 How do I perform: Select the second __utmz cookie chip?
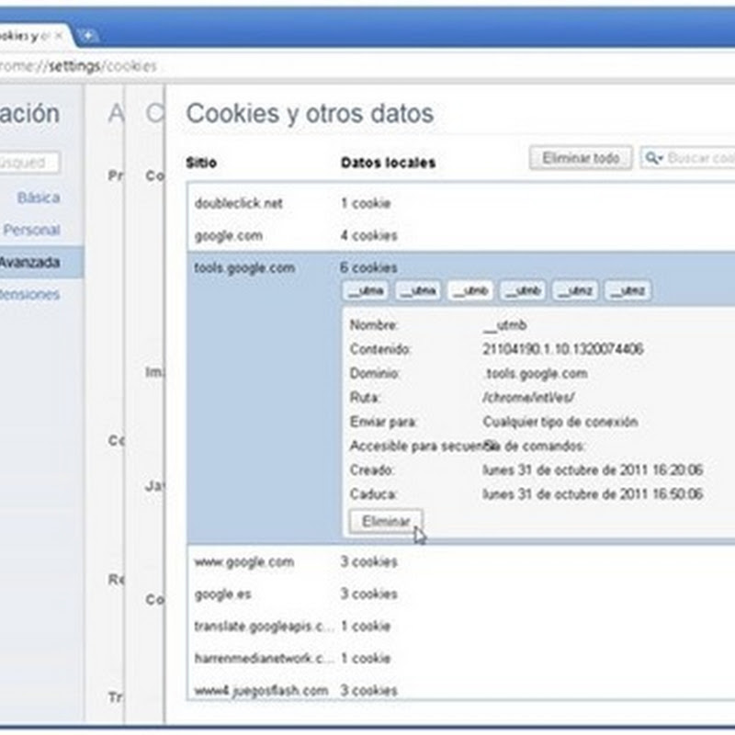628,291
